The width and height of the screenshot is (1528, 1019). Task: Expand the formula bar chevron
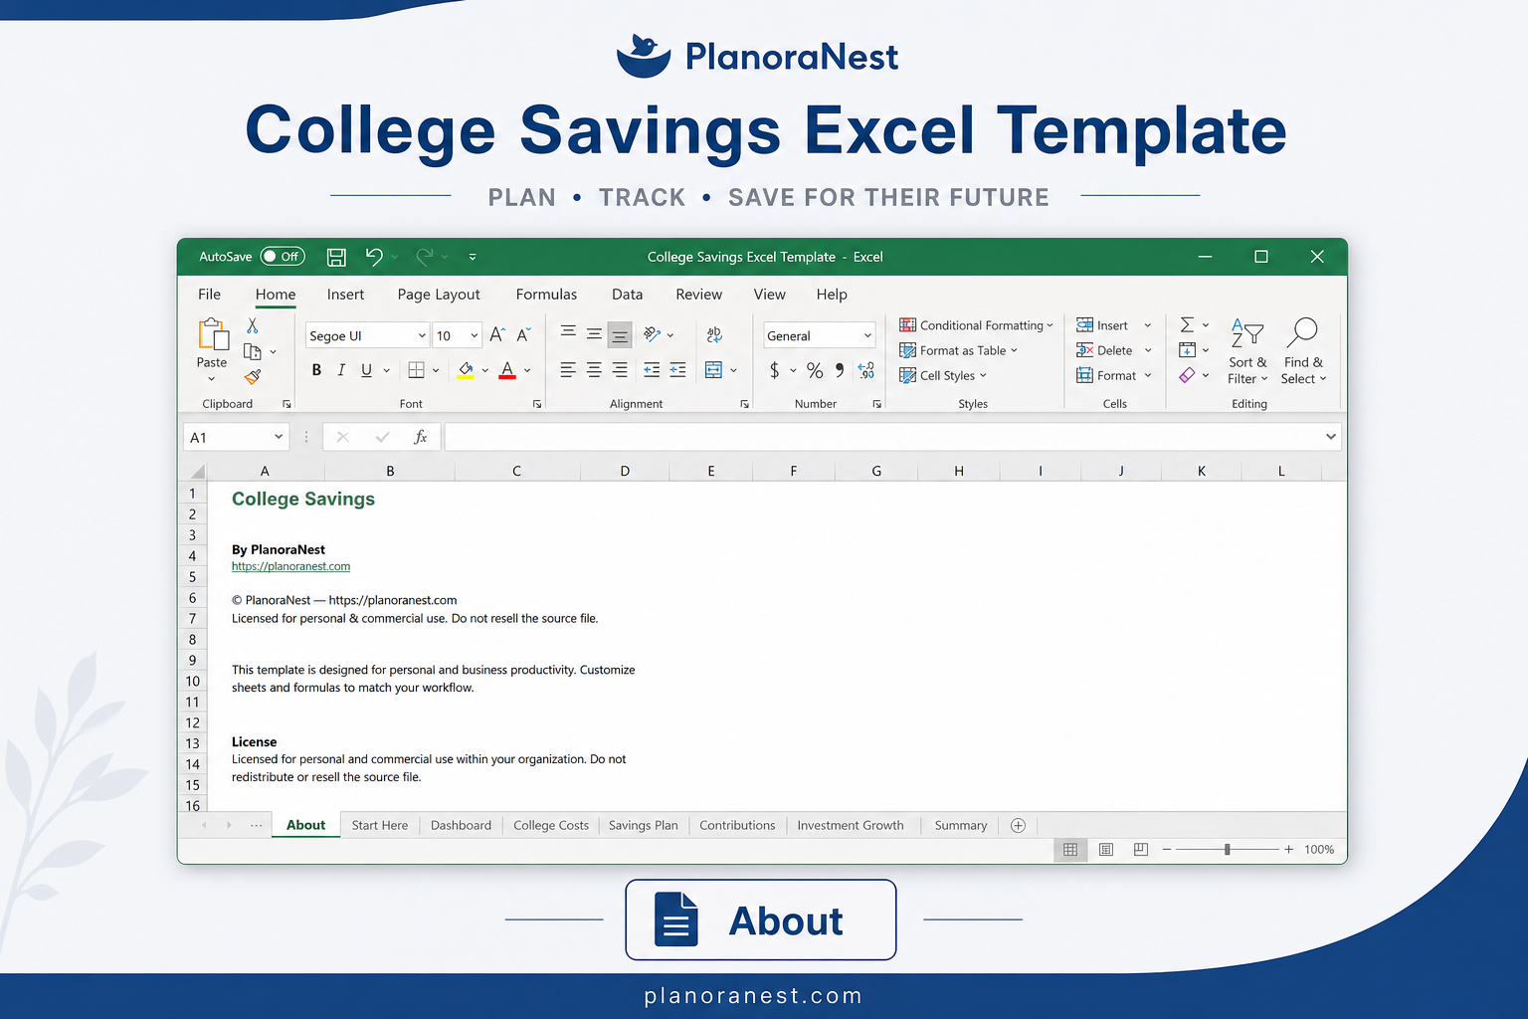[1330, 437]
